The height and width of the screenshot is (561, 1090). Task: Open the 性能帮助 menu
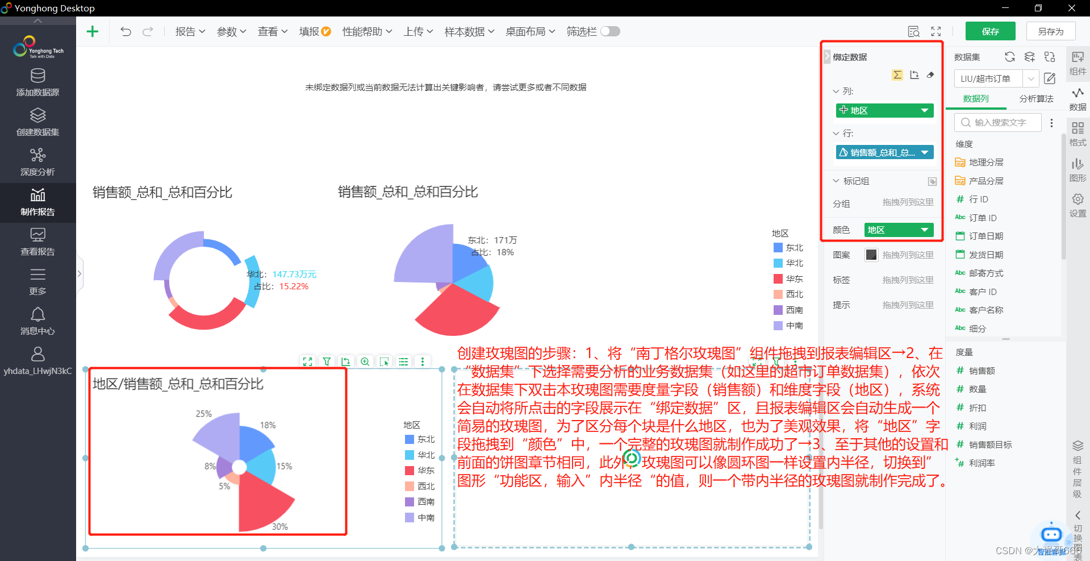[367, 32]
